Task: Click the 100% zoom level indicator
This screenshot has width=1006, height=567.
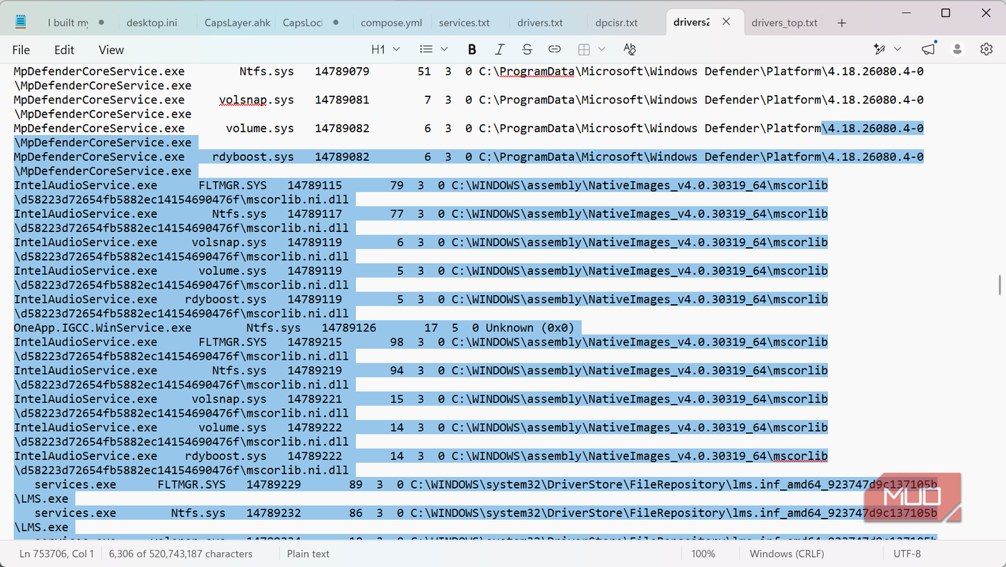Action: pos(703,553)
